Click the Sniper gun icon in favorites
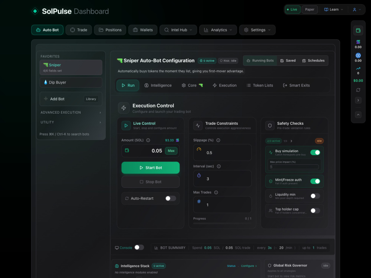Image resolution: width=371 pixels, height=278 pixels. (45, 65)
